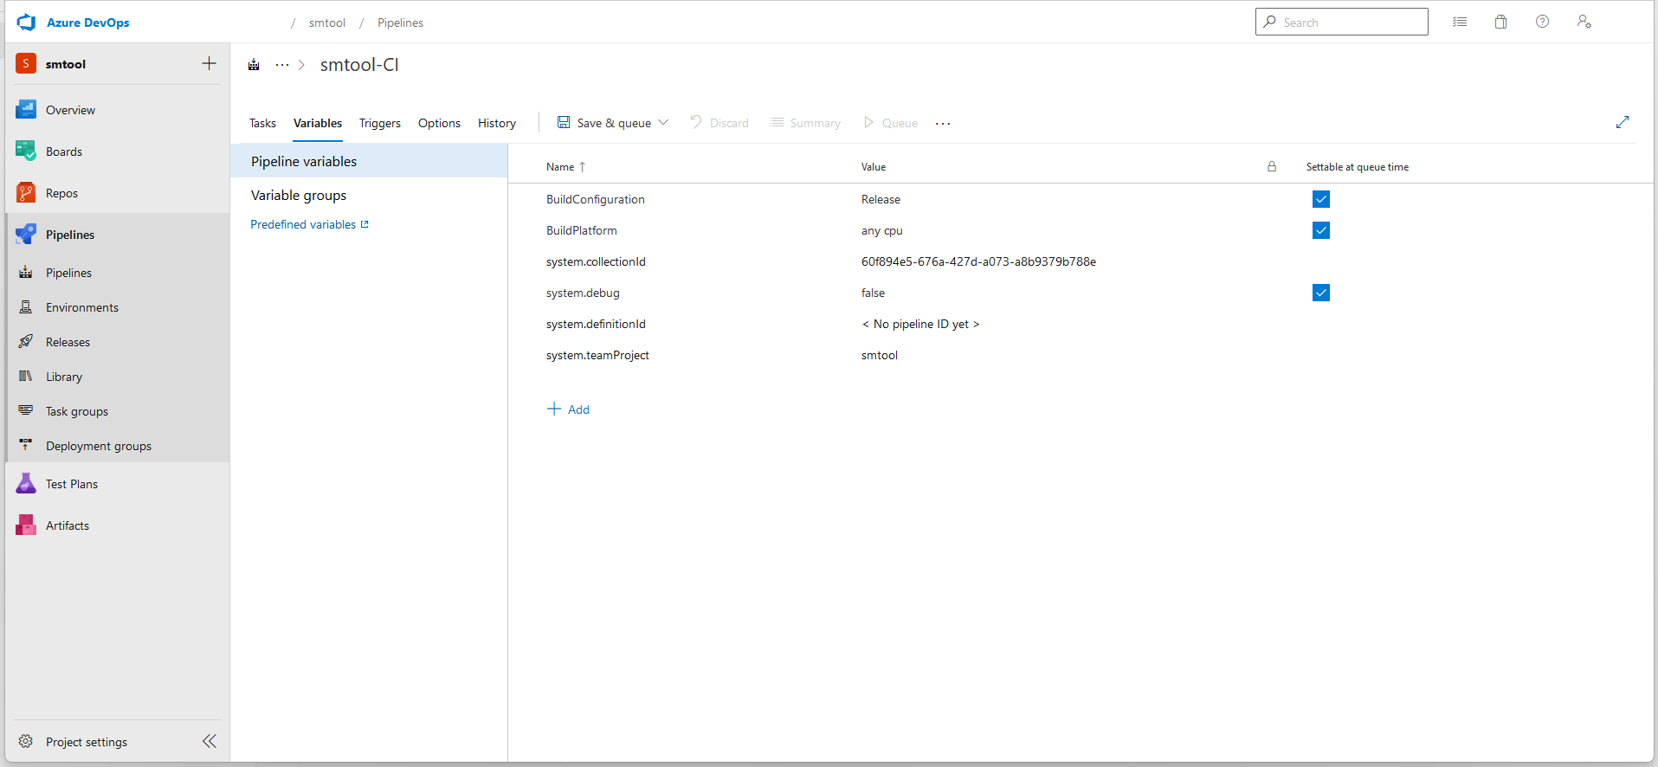Open the help question mark icon
This screenshot has height=767, width=1658.
[x=1542, y=23]
